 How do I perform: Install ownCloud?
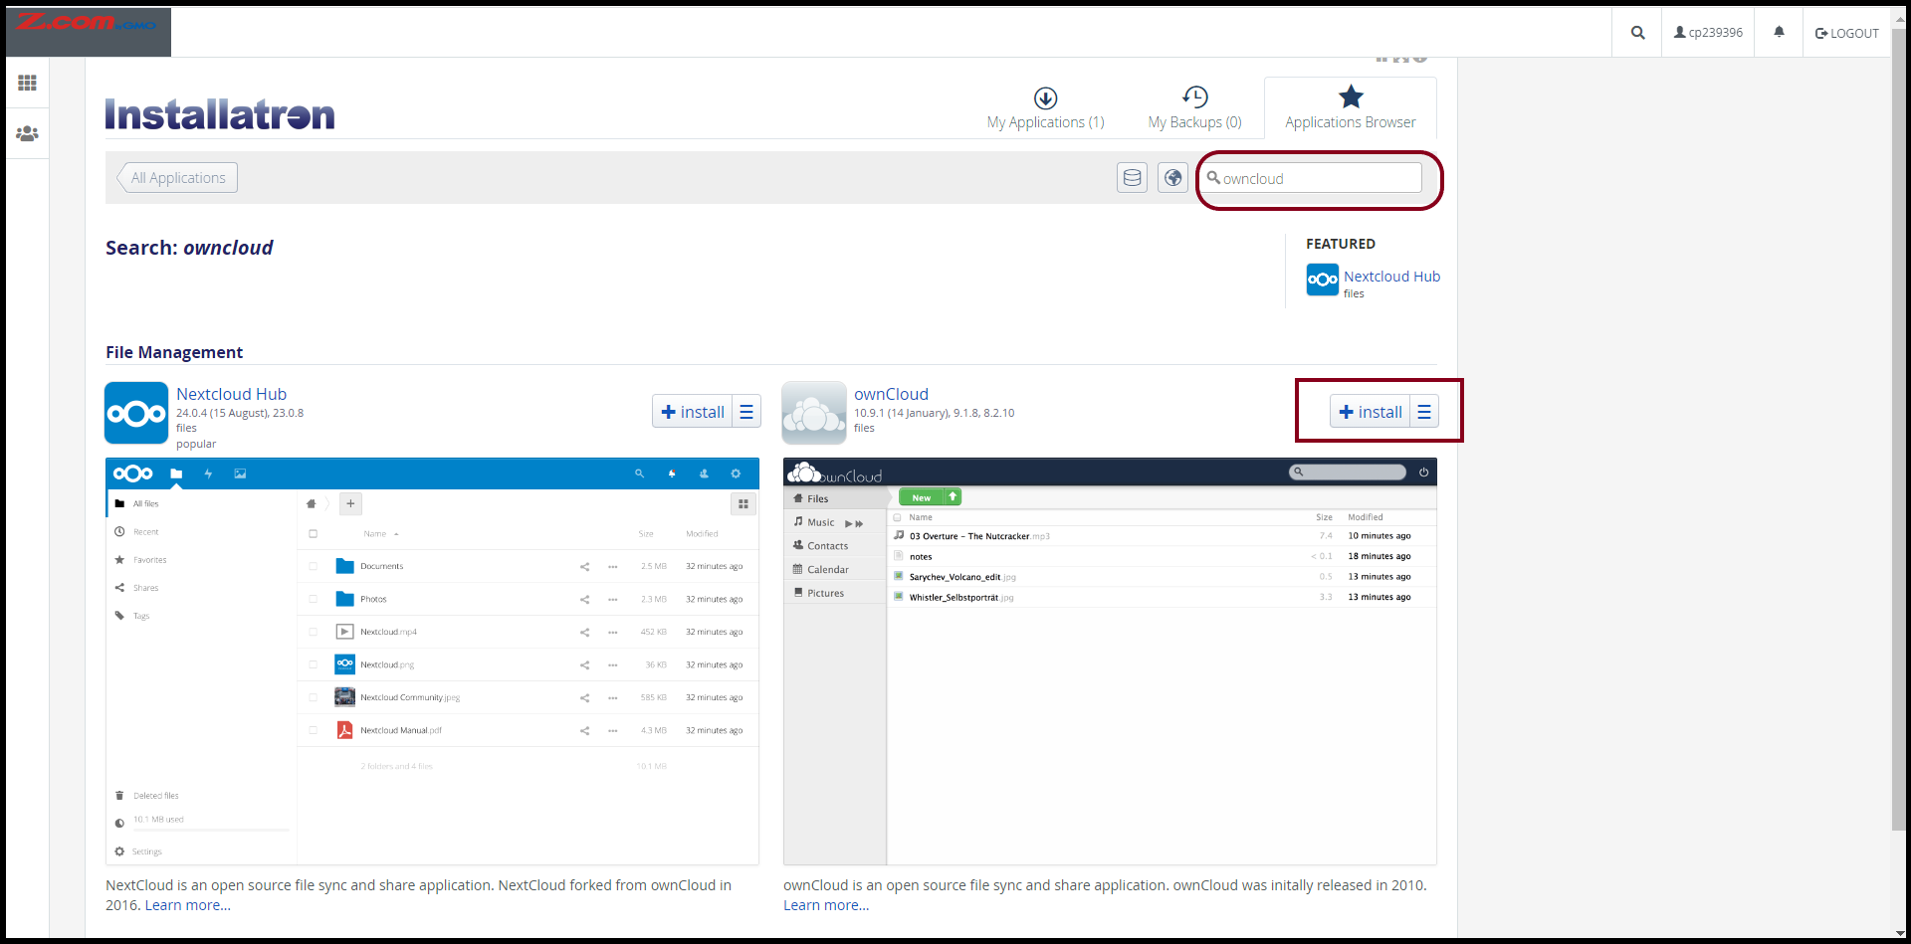pos(1371,412)
